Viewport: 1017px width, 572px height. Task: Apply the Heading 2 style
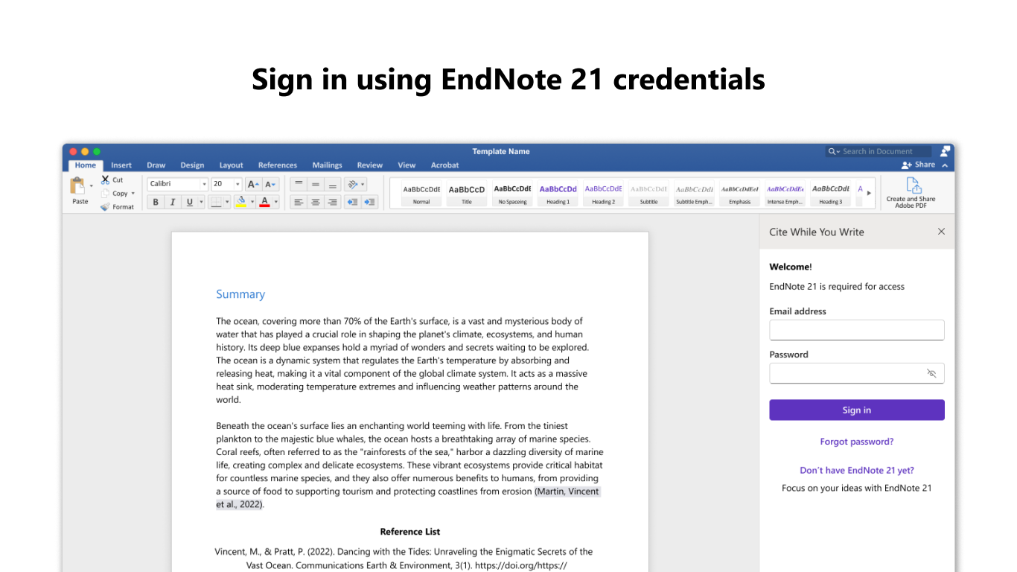point(603,193)
